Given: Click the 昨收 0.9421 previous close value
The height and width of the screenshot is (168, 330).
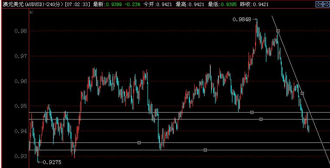Looking at the screenshot, I should tap(254, 4).
